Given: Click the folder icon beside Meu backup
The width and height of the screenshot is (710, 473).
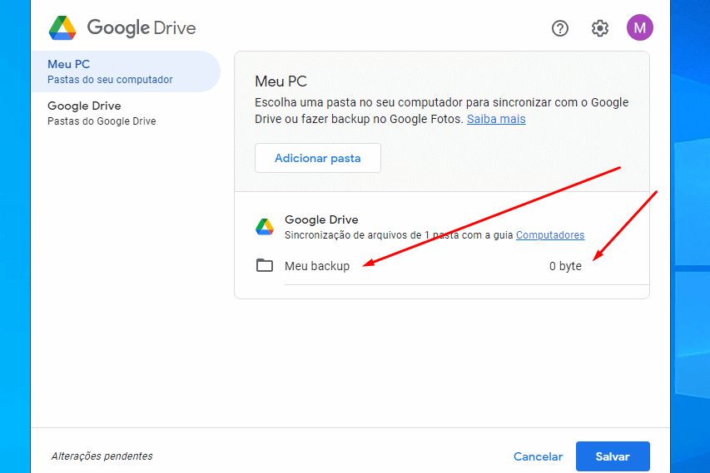Looking at the screenshot, I should (265, 265).
